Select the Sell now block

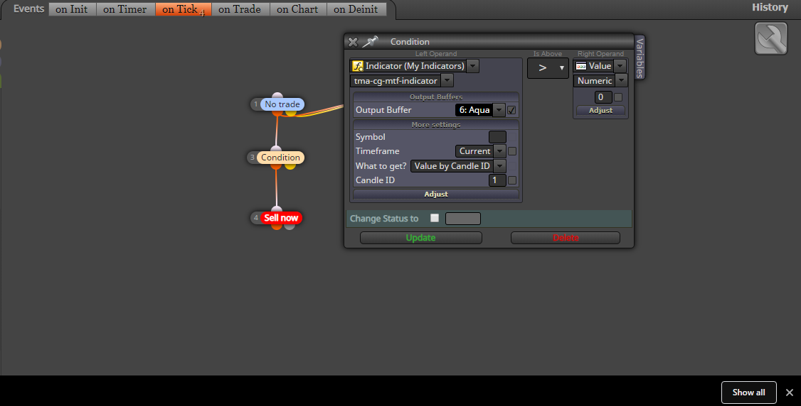point(281,218)
